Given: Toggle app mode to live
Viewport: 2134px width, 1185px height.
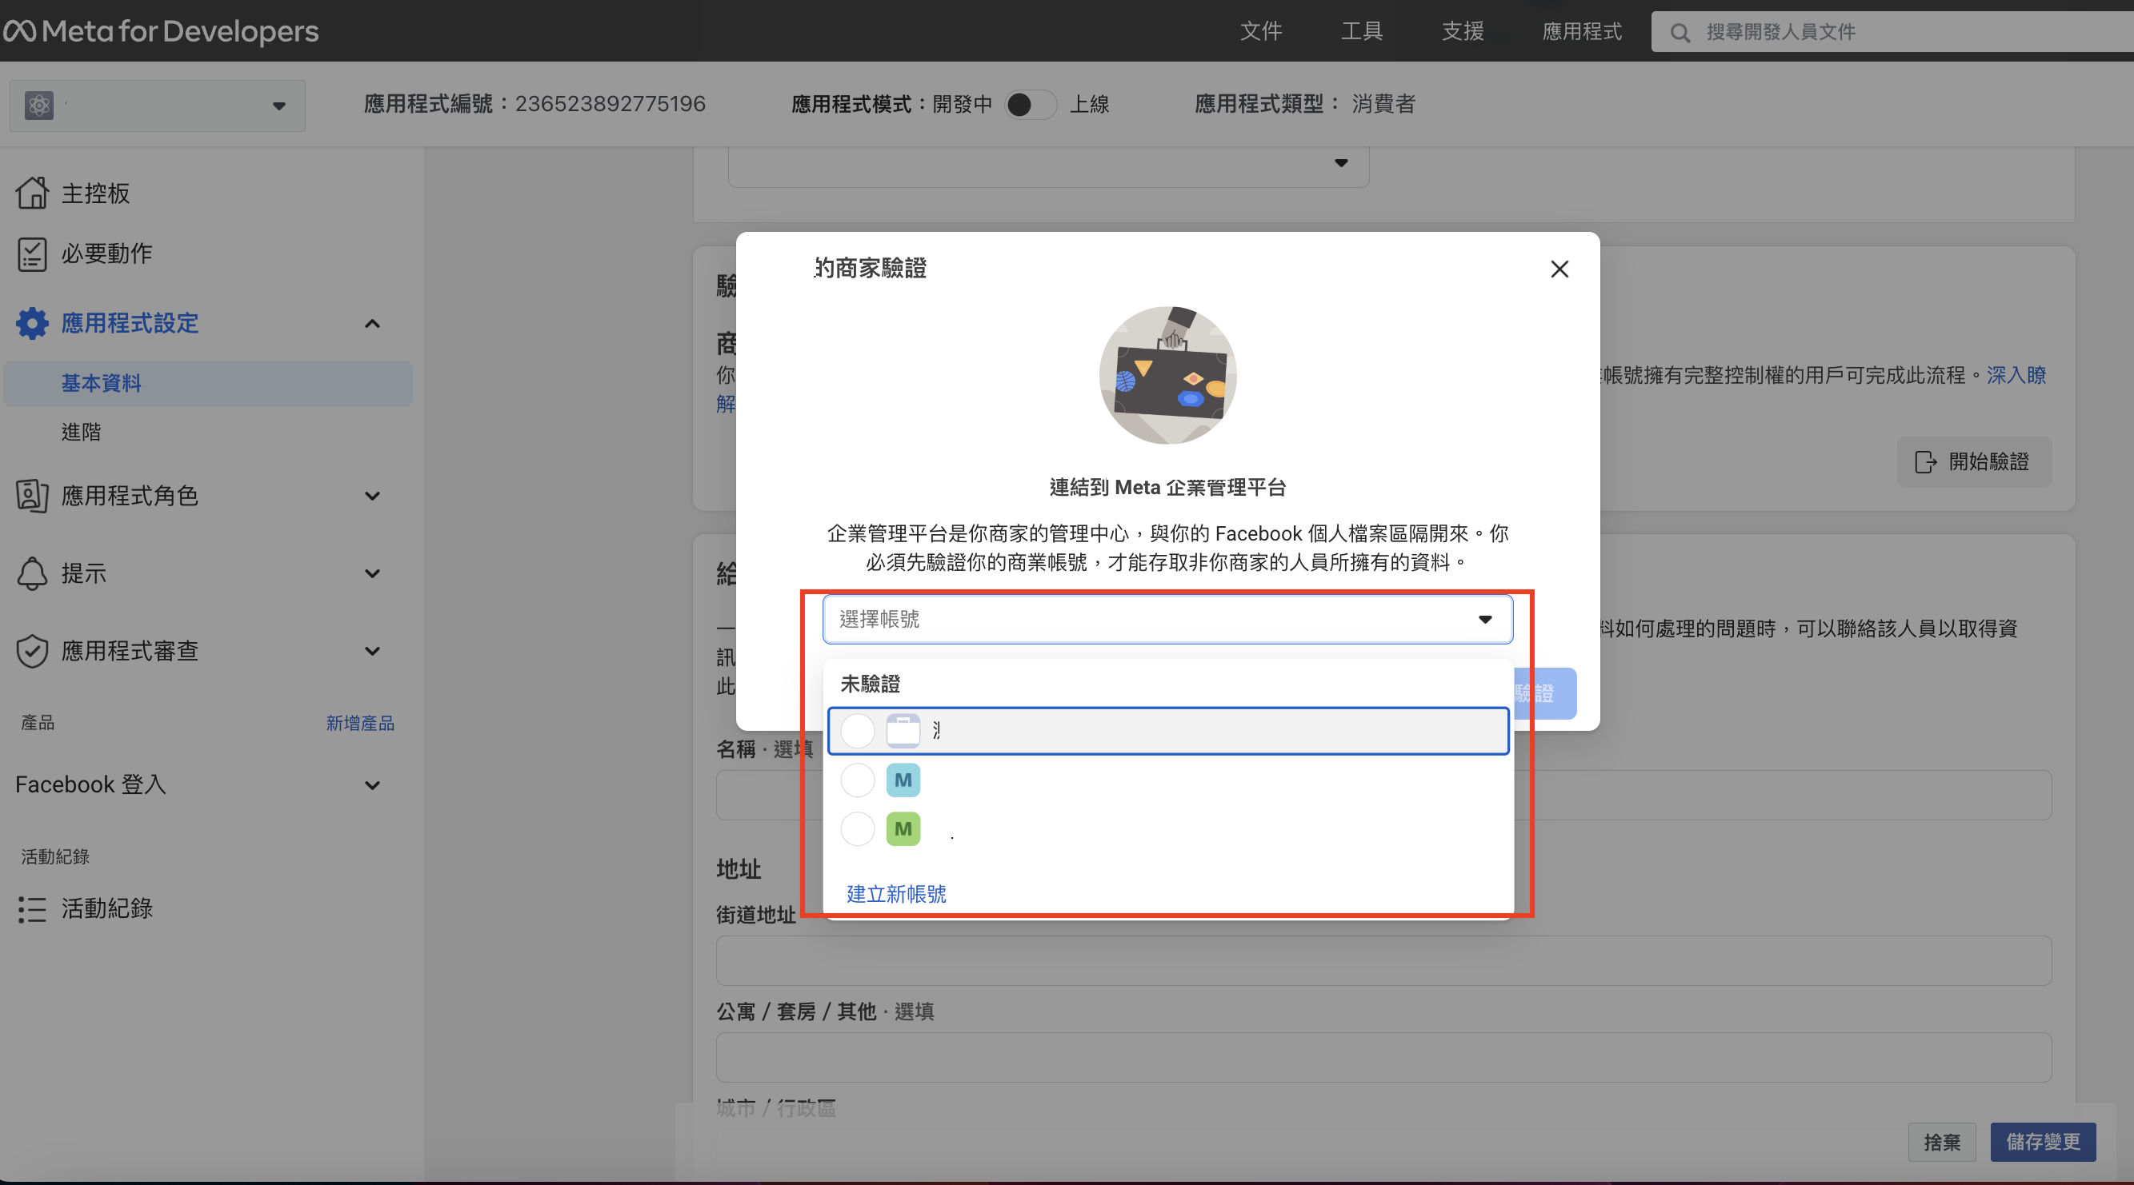Looking at the screenshot, I should click(1030, 104).
